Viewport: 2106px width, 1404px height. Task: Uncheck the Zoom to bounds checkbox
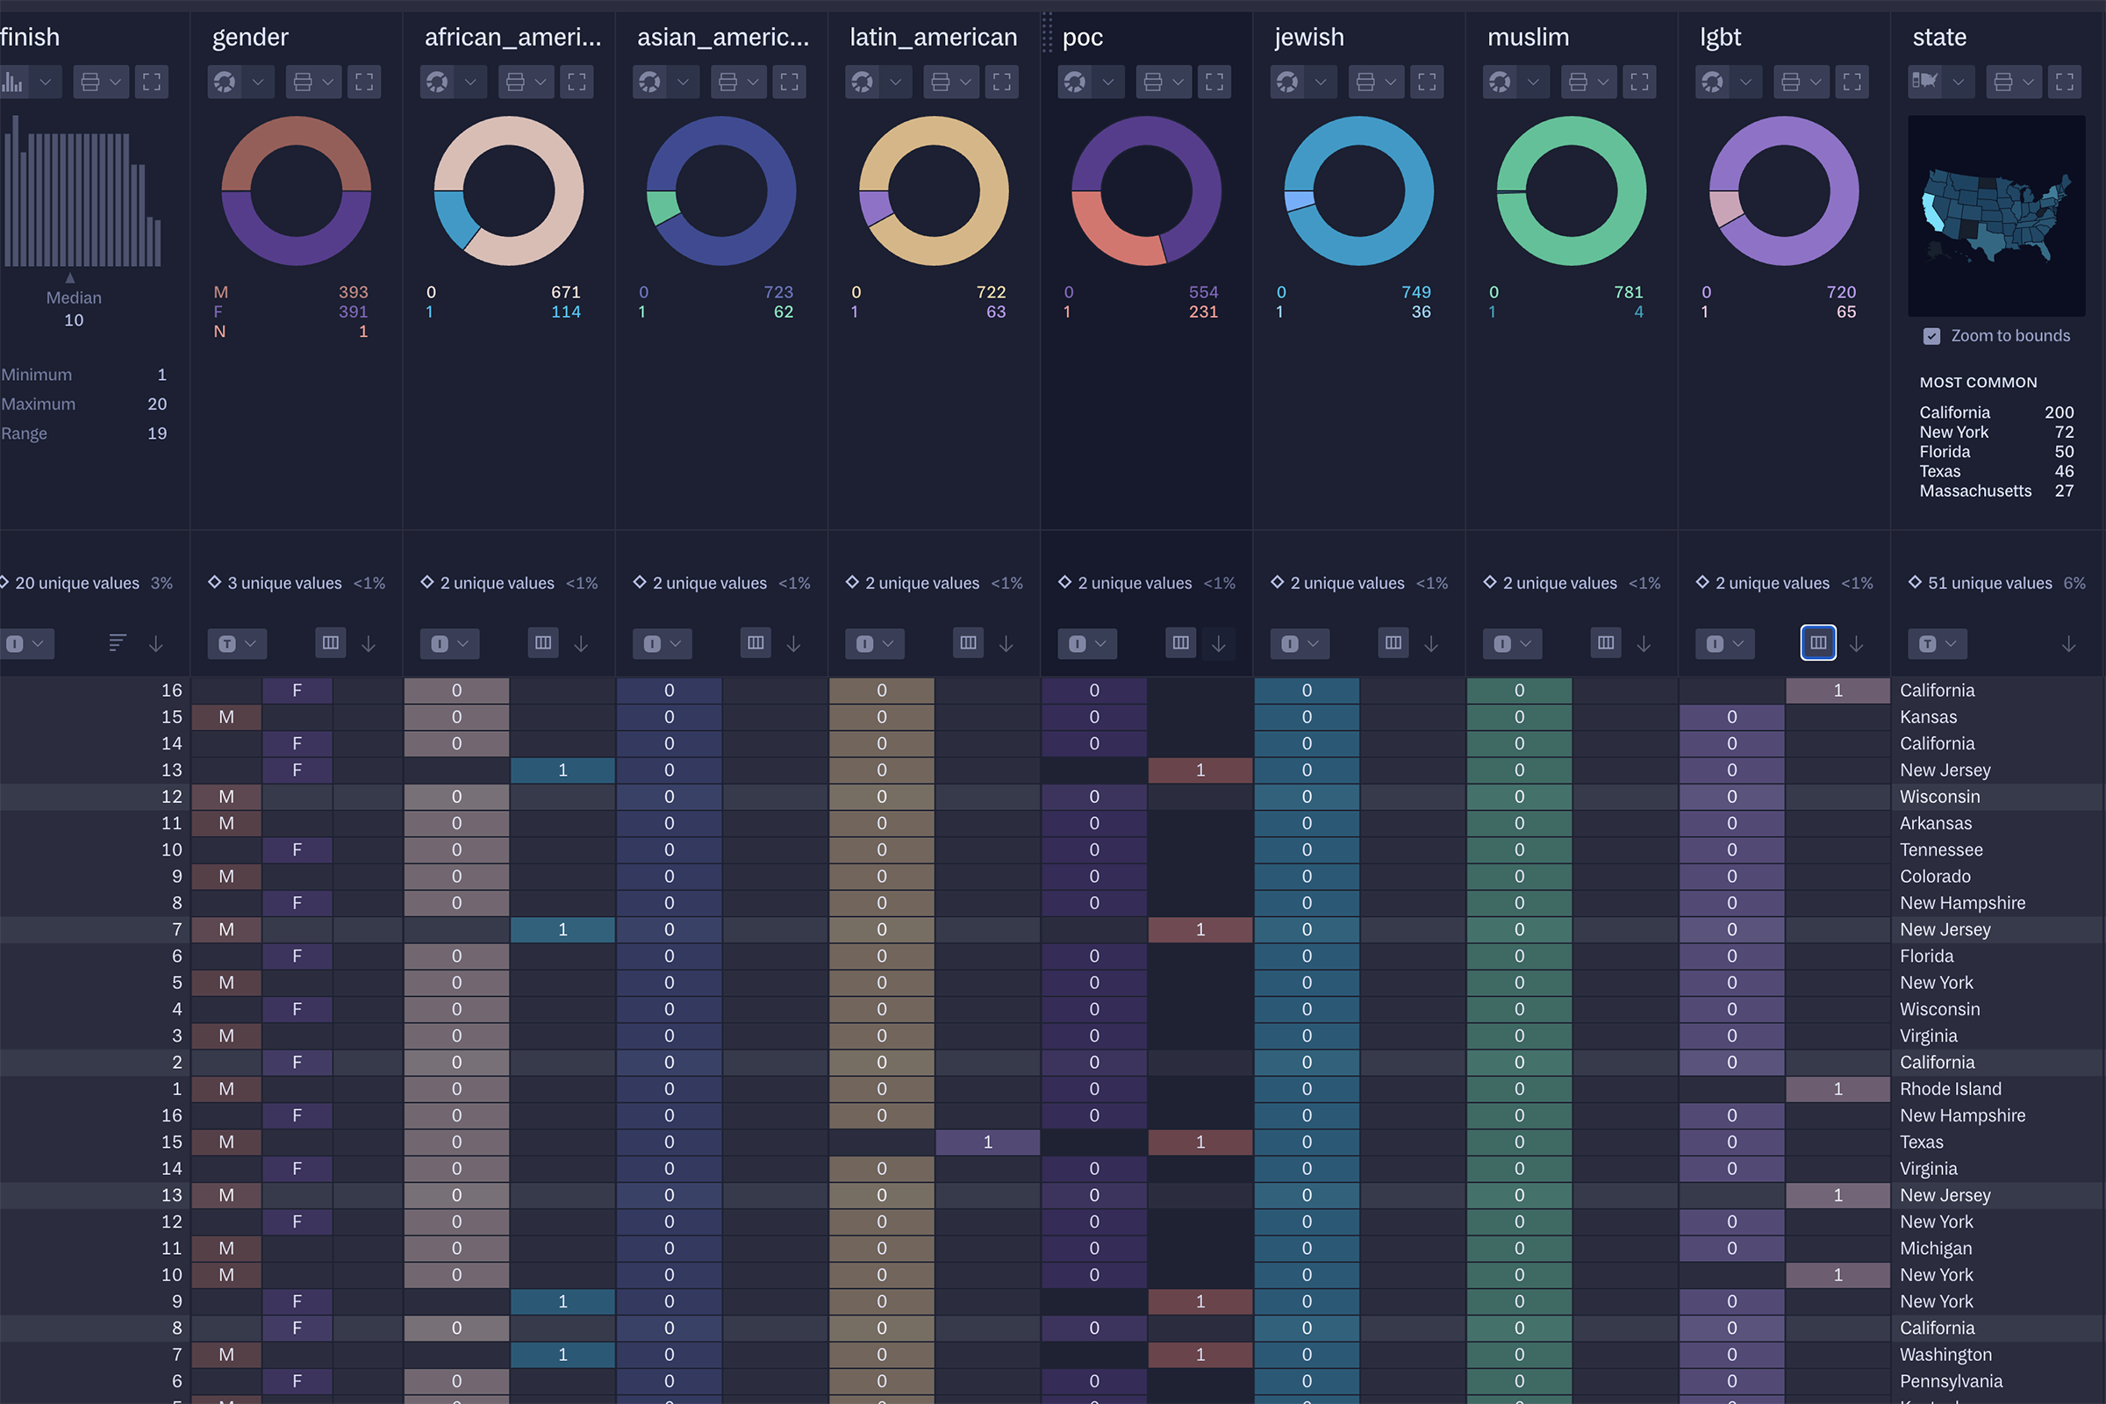1931,336
